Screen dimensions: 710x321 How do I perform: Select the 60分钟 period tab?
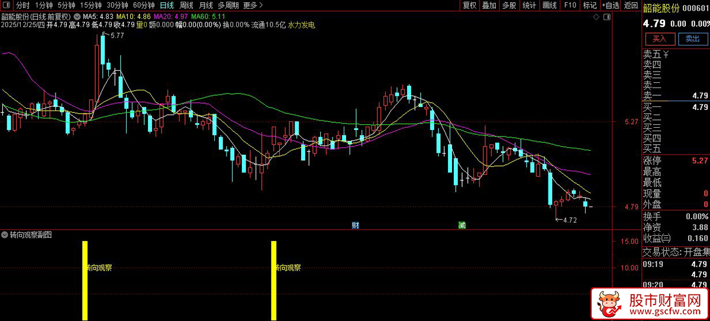coord(144,5)
